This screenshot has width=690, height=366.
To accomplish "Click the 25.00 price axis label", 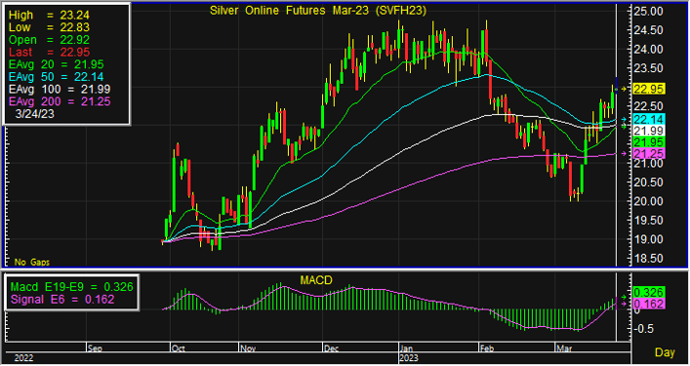I will (x=648, y=11).
